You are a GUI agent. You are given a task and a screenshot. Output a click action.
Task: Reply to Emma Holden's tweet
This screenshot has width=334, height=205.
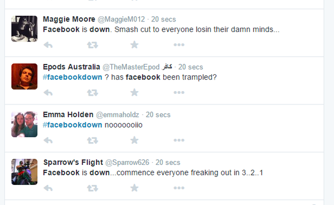48,140
